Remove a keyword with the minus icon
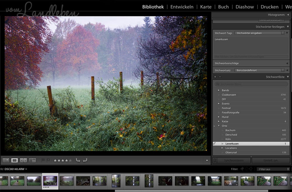This screenshot has width=292, height=192. pyautogui.click(x=220, y=77)
